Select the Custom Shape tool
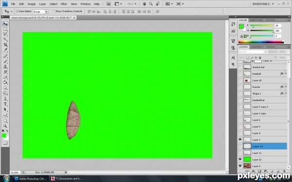292x182 pixels. [5, 115]
